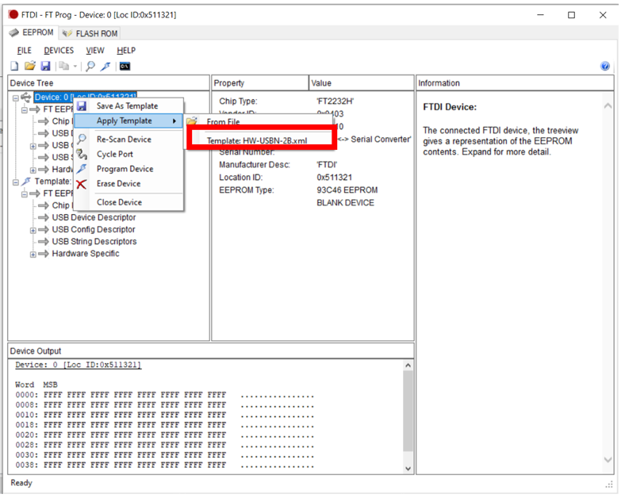This screenshot has height=498, width=625.
Task: Select Apply Template in the context menu
Action: pos(128,121)
